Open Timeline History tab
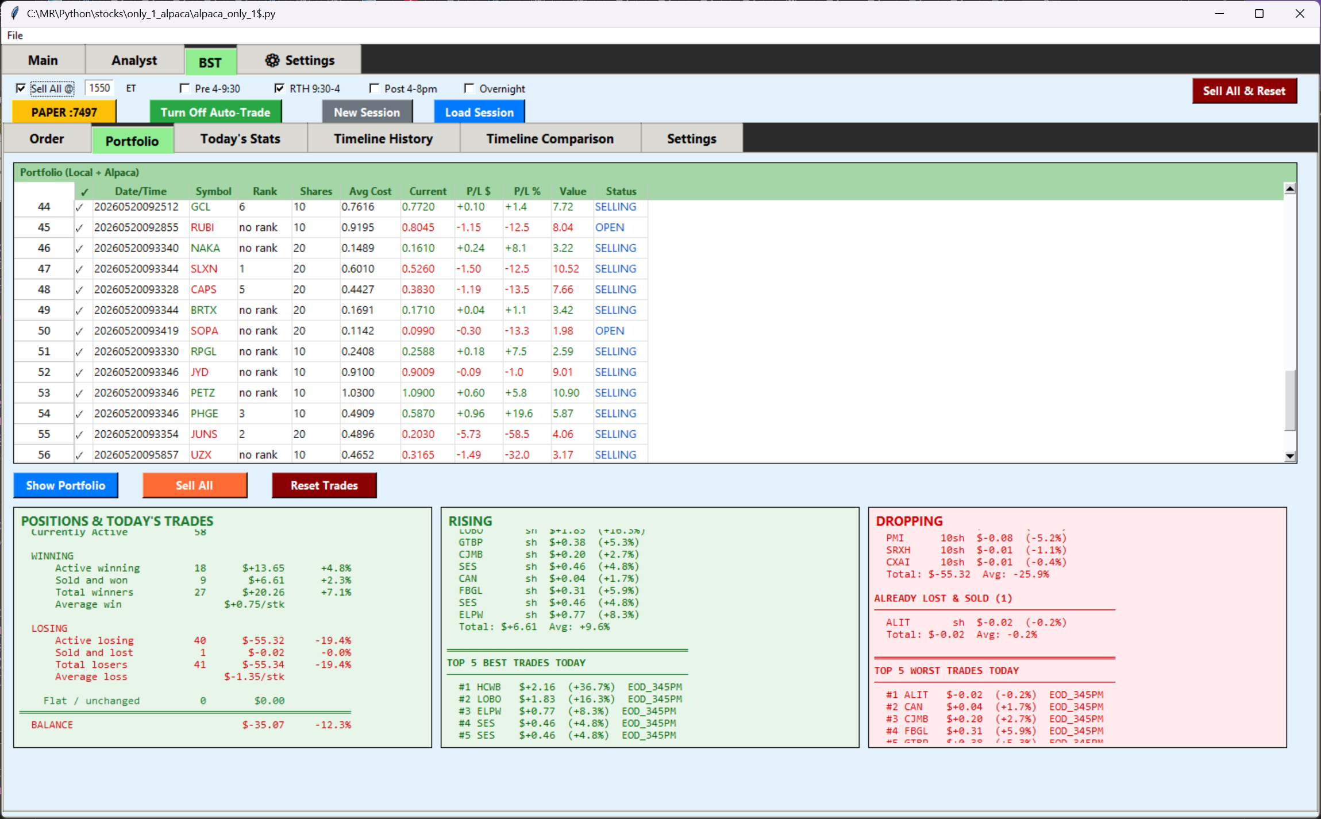This screenshot has width=1321, height=819. [x=383, y=138]
